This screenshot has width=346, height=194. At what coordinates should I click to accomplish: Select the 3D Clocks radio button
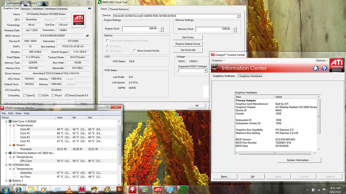pos(107,51)
